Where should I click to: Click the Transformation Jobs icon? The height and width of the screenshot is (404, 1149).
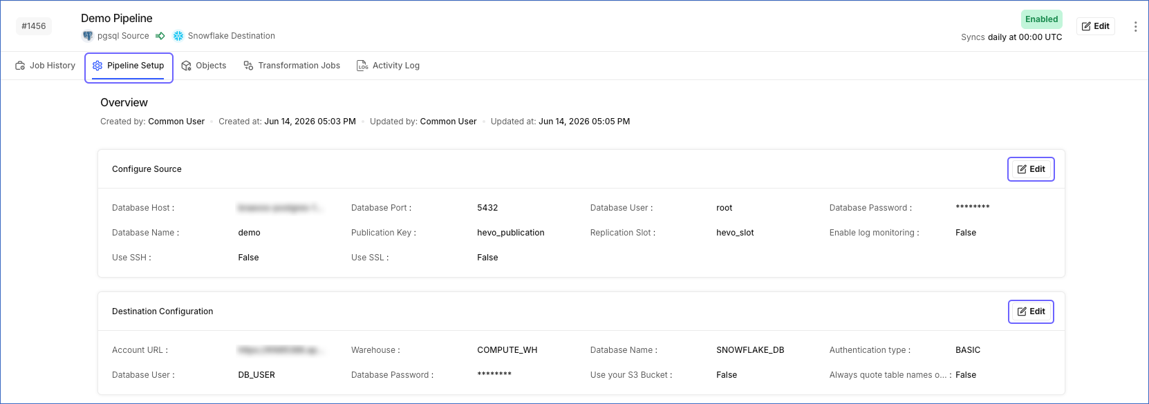click(248, 66)
